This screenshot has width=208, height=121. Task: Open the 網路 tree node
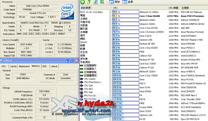[x=83, y=39]
